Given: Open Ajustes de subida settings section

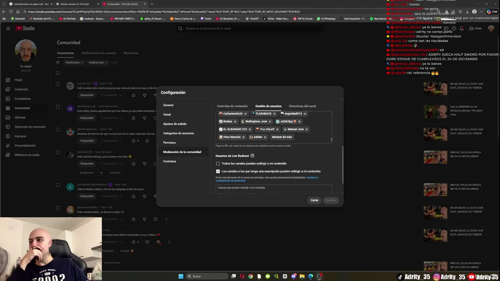Looking at the screenshot, I should 175,124.
